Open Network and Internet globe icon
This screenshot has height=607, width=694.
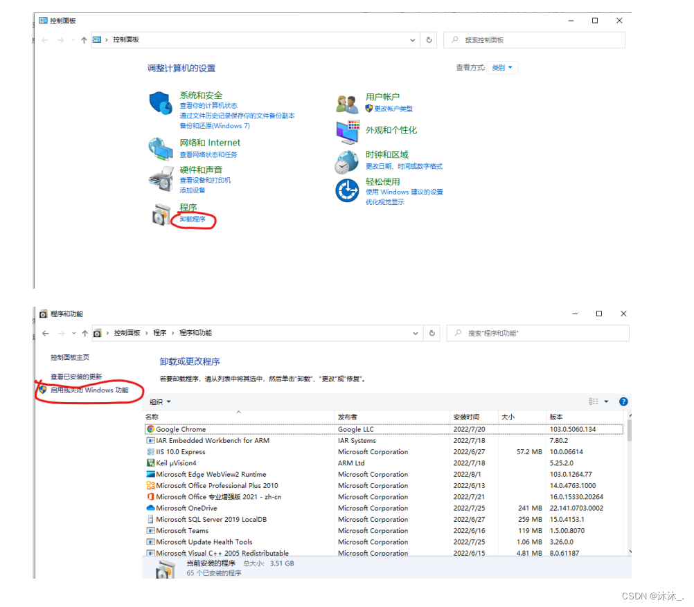[160, 149]
